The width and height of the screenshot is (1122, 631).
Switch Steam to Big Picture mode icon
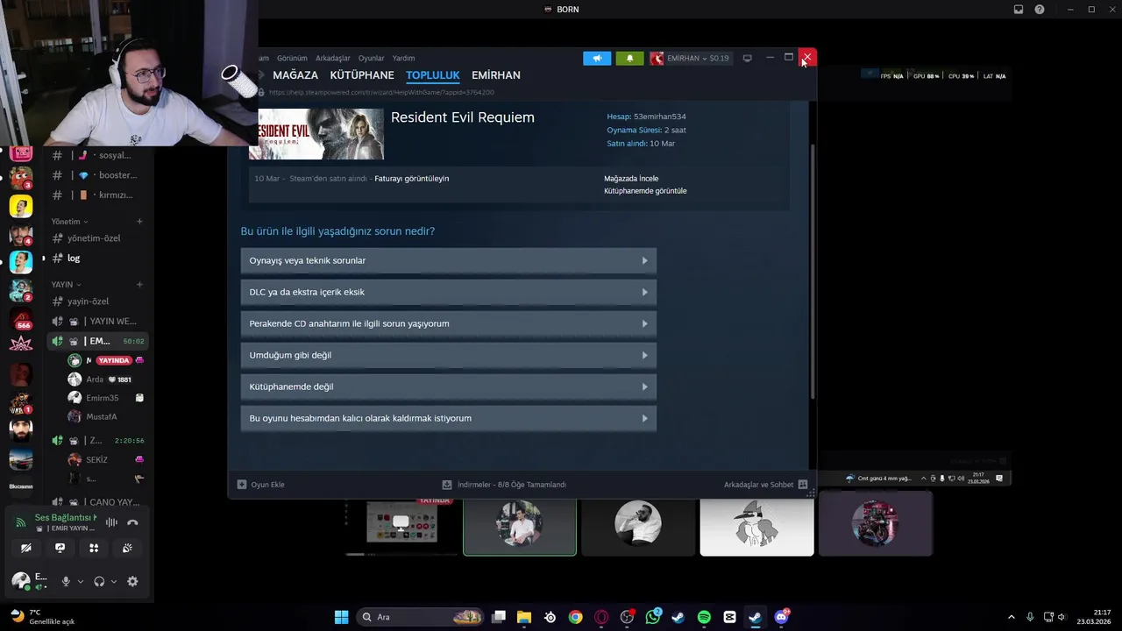tap(747, 59)
